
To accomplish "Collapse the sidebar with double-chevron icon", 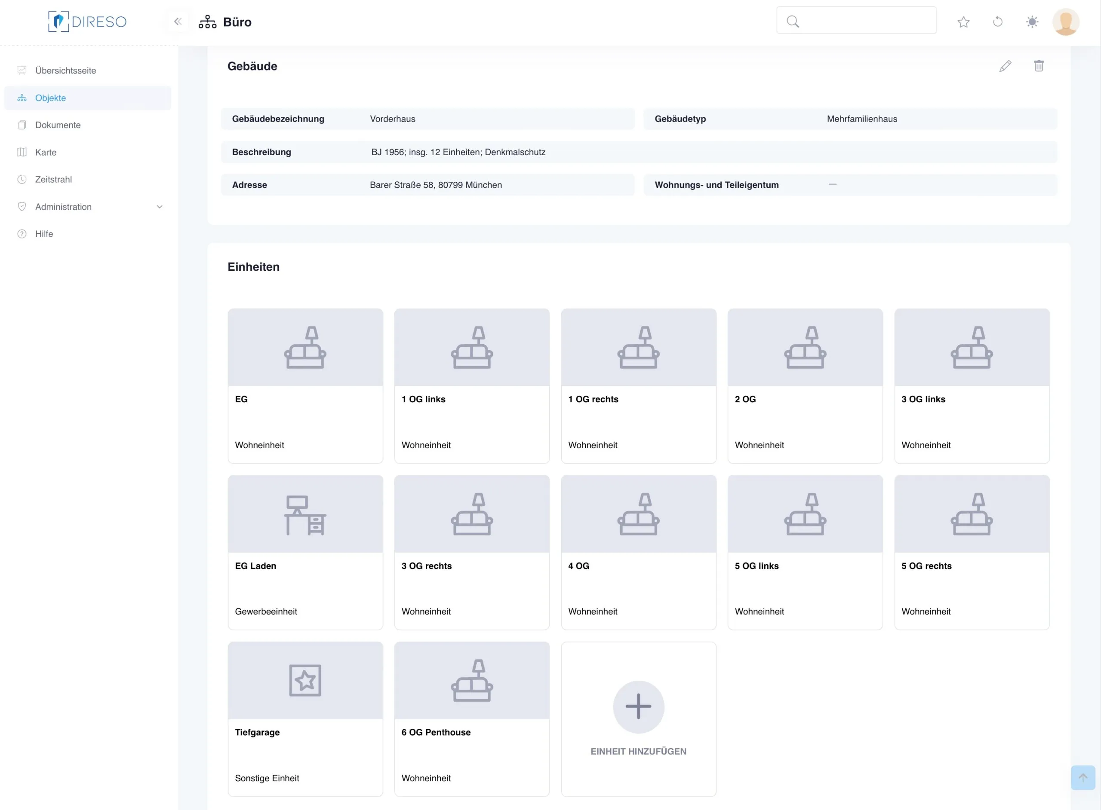I will tap(178, 21).
